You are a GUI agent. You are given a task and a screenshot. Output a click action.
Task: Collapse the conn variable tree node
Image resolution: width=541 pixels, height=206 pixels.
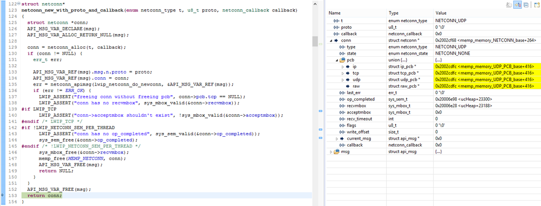[331, 41]
